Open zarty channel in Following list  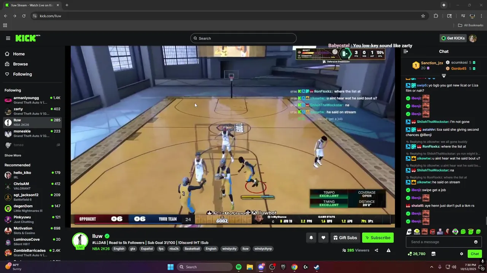coord(32,111)
